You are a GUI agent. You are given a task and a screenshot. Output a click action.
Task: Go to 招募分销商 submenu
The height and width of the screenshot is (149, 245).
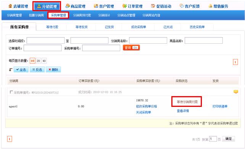point(36,15)
